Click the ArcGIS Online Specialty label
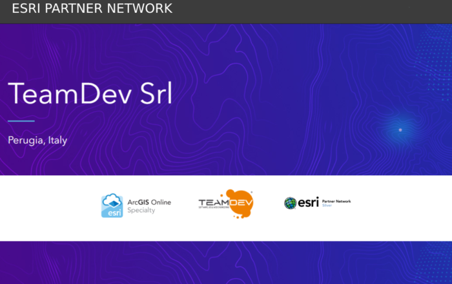Viewport: 452px width, 284px height. pyautogui.click(x=149, y=206)
